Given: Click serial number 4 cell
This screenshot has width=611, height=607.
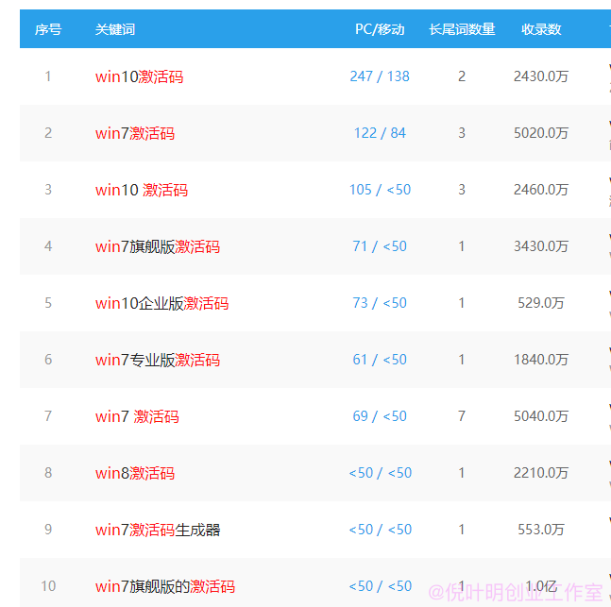Looking at the screenshot, I should tap(48, 246).
